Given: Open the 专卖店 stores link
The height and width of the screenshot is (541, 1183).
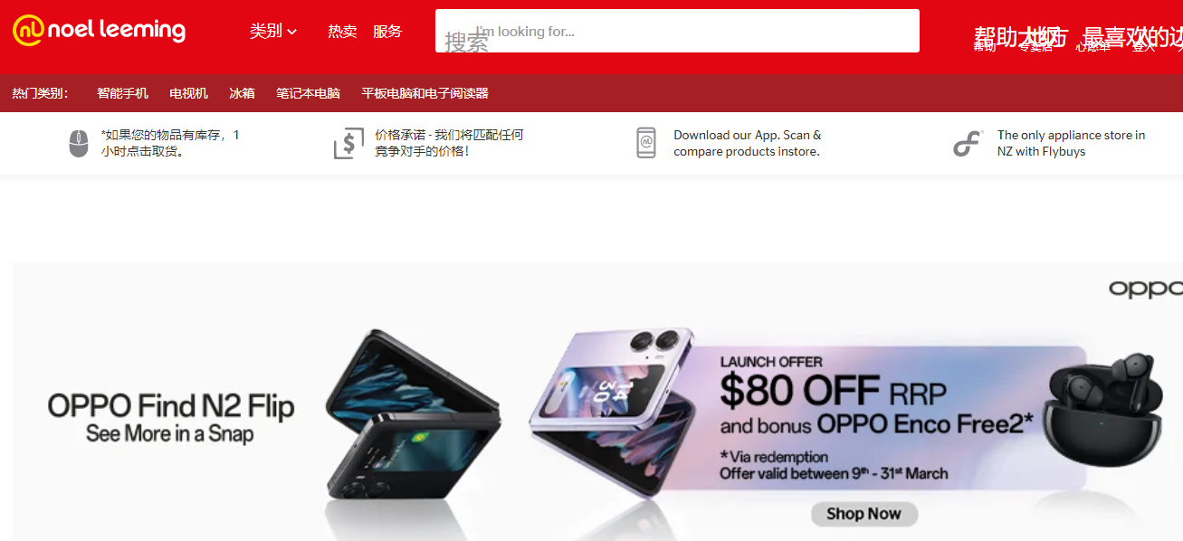Looking at the screenshot, I should [1035, 46].
